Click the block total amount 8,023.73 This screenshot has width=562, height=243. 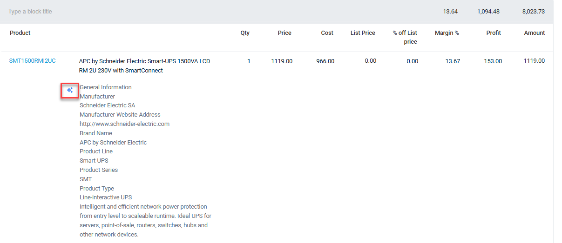(x=533, y=12)
